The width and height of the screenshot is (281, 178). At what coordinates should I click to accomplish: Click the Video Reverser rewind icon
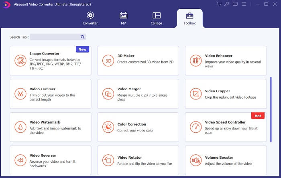(20, 160)
